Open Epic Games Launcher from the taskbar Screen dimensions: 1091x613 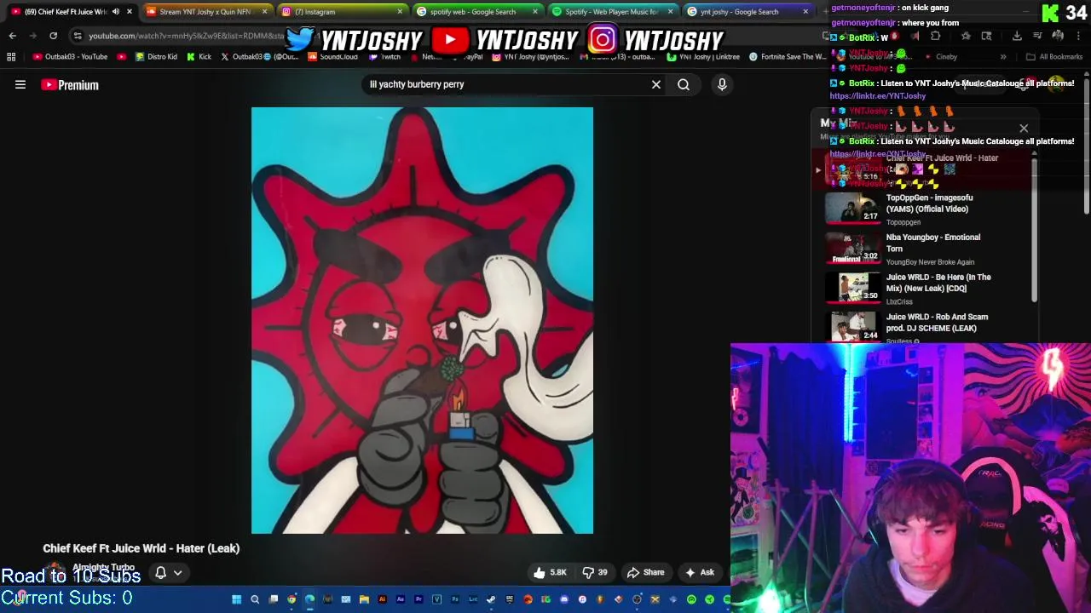click(510, 599)
